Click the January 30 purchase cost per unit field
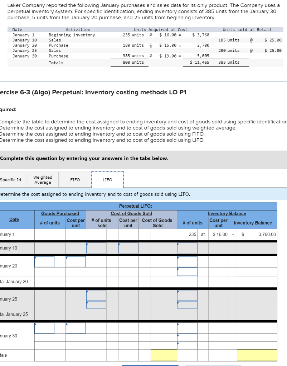Screen dimensions: 287x366 point(75,328)
